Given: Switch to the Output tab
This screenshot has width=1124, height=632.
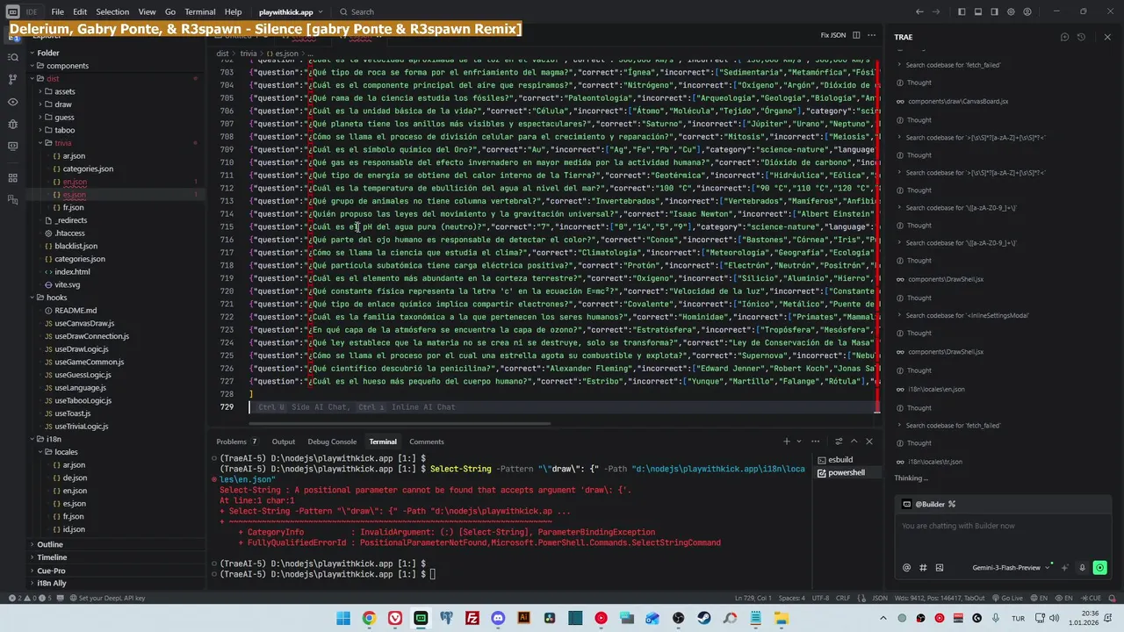Looking at the screenshot, I should 283,442.
